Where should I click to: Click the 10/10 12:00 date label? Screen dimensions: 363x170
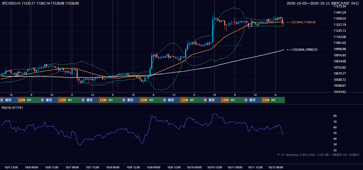215,167
